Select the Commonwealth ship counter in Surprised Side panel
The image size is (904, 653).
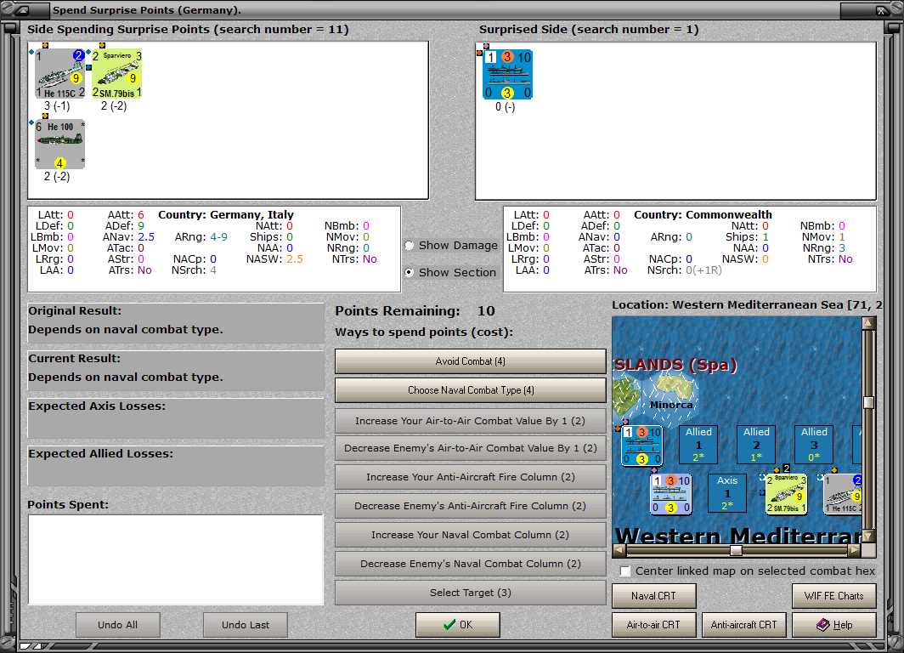pos(507,75)
